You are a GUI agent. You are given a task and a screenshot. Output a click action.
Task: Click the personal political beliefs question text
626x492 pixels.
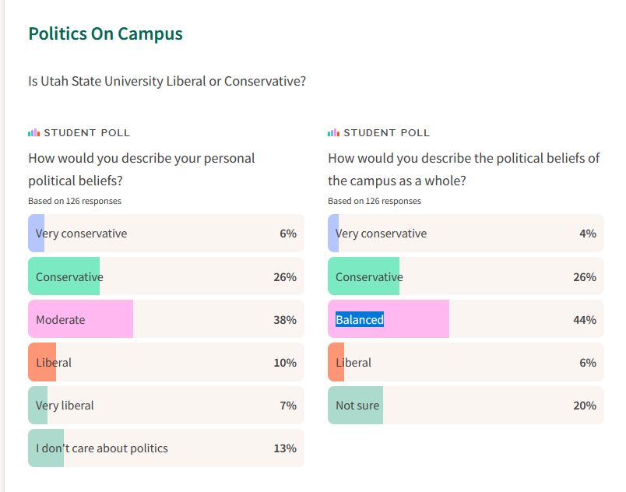(x=141, y=169)
